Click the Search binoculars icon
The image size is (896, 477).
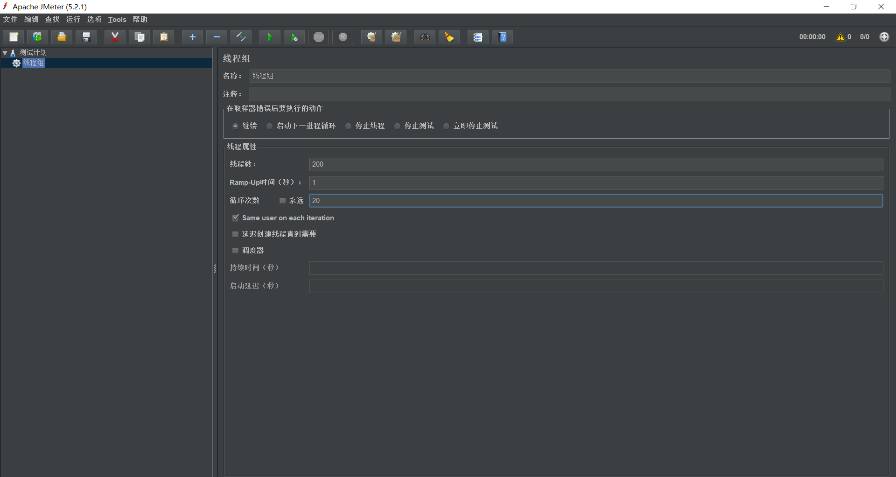coord(425,37)
